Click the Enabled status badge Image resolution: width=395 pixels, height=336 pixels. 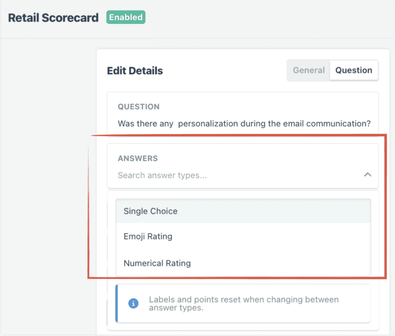(126, 17)
